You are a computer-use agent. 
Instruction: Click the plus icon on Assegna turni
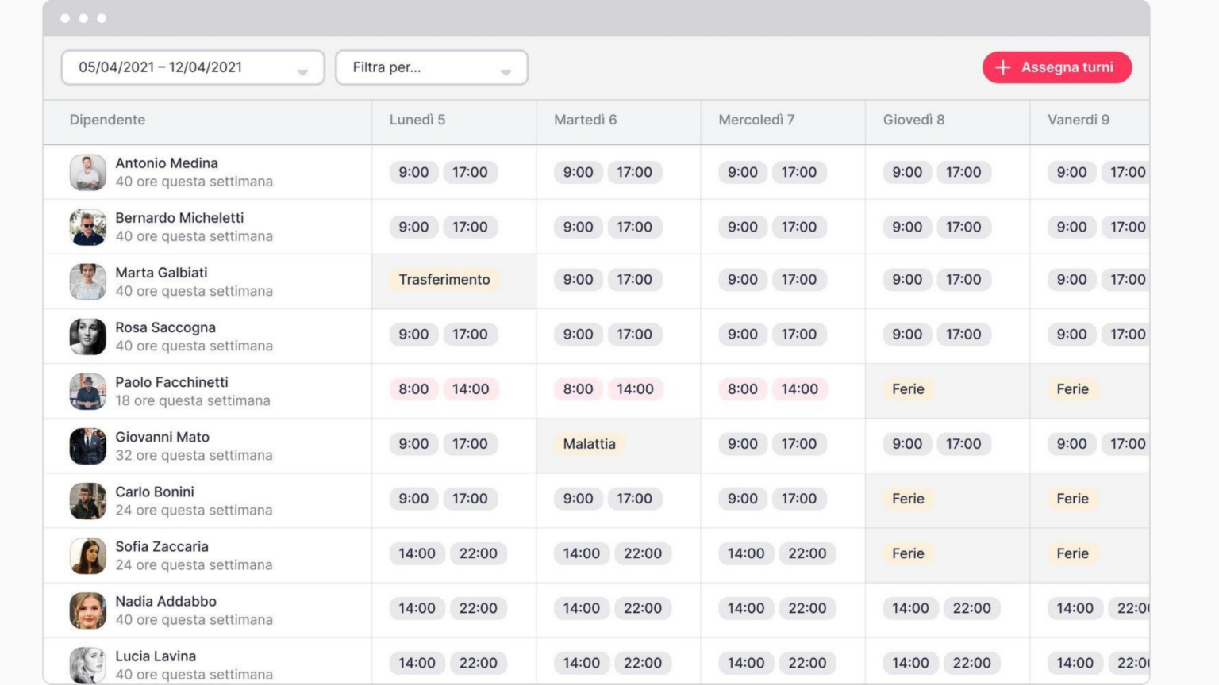(1002, 67)
